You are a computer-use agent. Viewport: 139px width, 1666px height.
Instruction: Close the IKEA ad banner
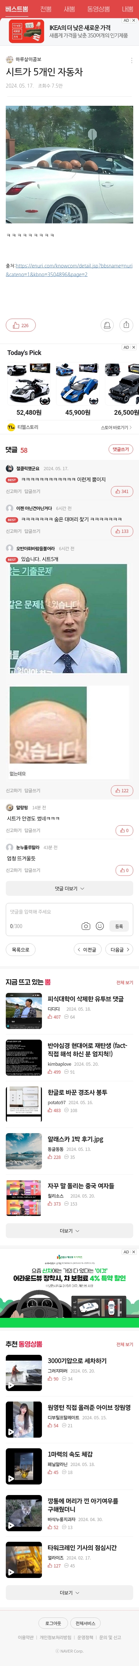pos(133,21)
